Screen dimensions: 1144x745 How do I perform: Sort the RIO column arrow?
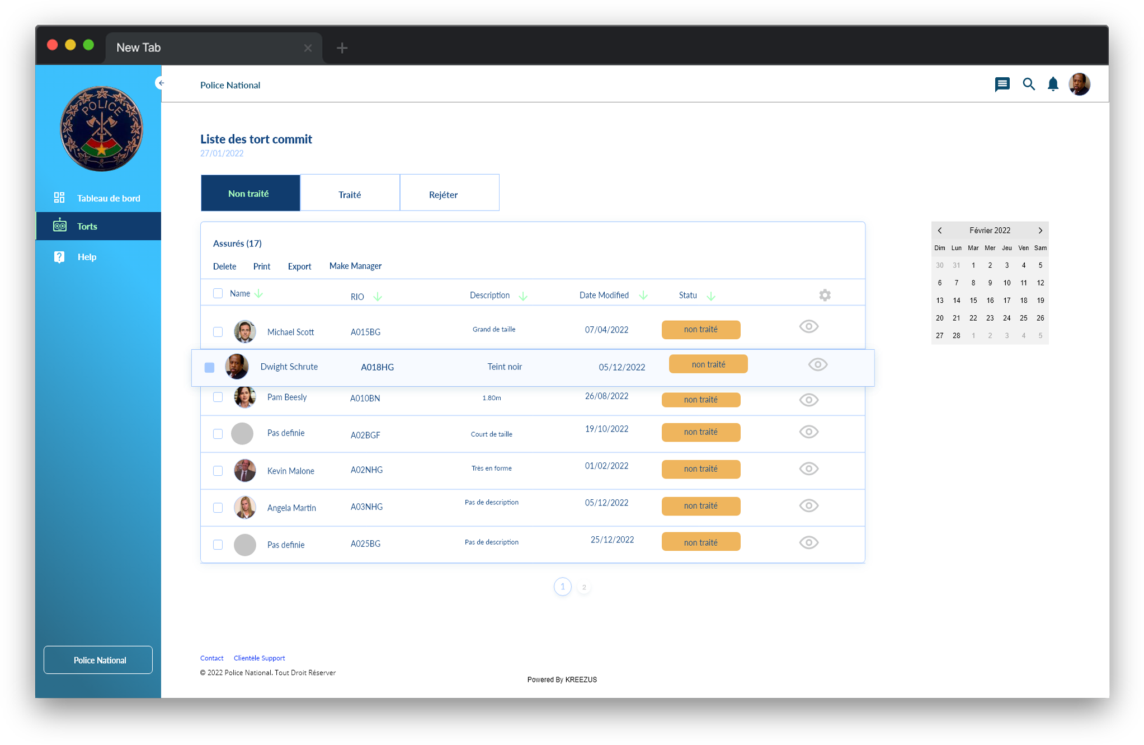click(x=378, y=297)
